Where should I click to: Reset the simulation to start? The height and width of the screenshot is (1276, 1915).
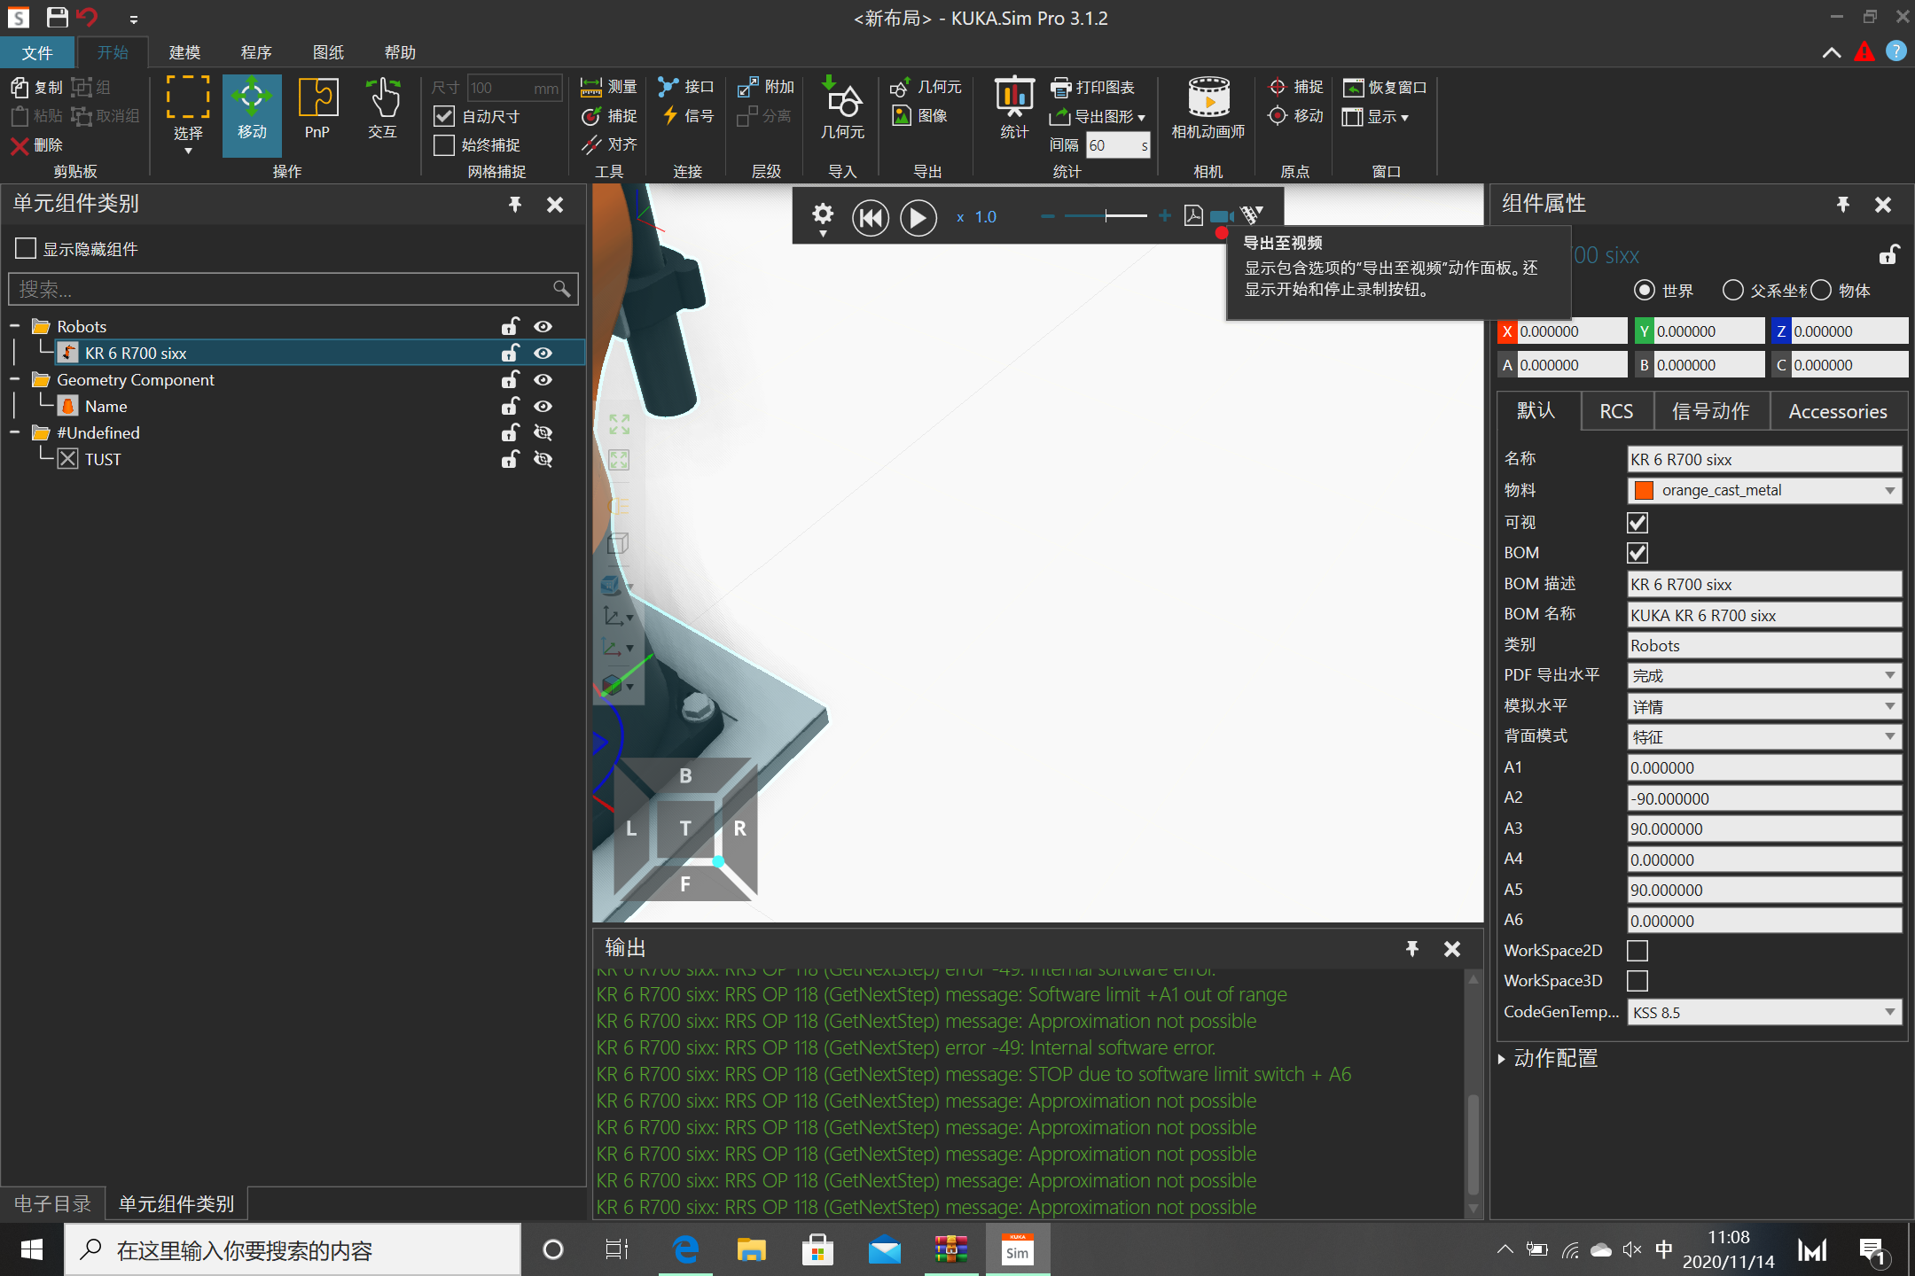871,217
